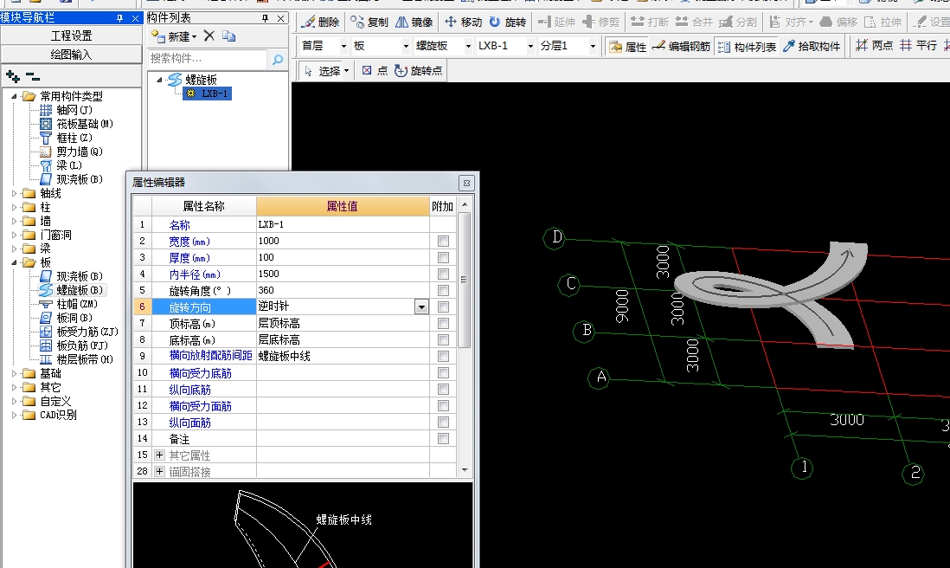
Task: Click the 编辑钢筋 toolbar button
Action: [681, 47]
